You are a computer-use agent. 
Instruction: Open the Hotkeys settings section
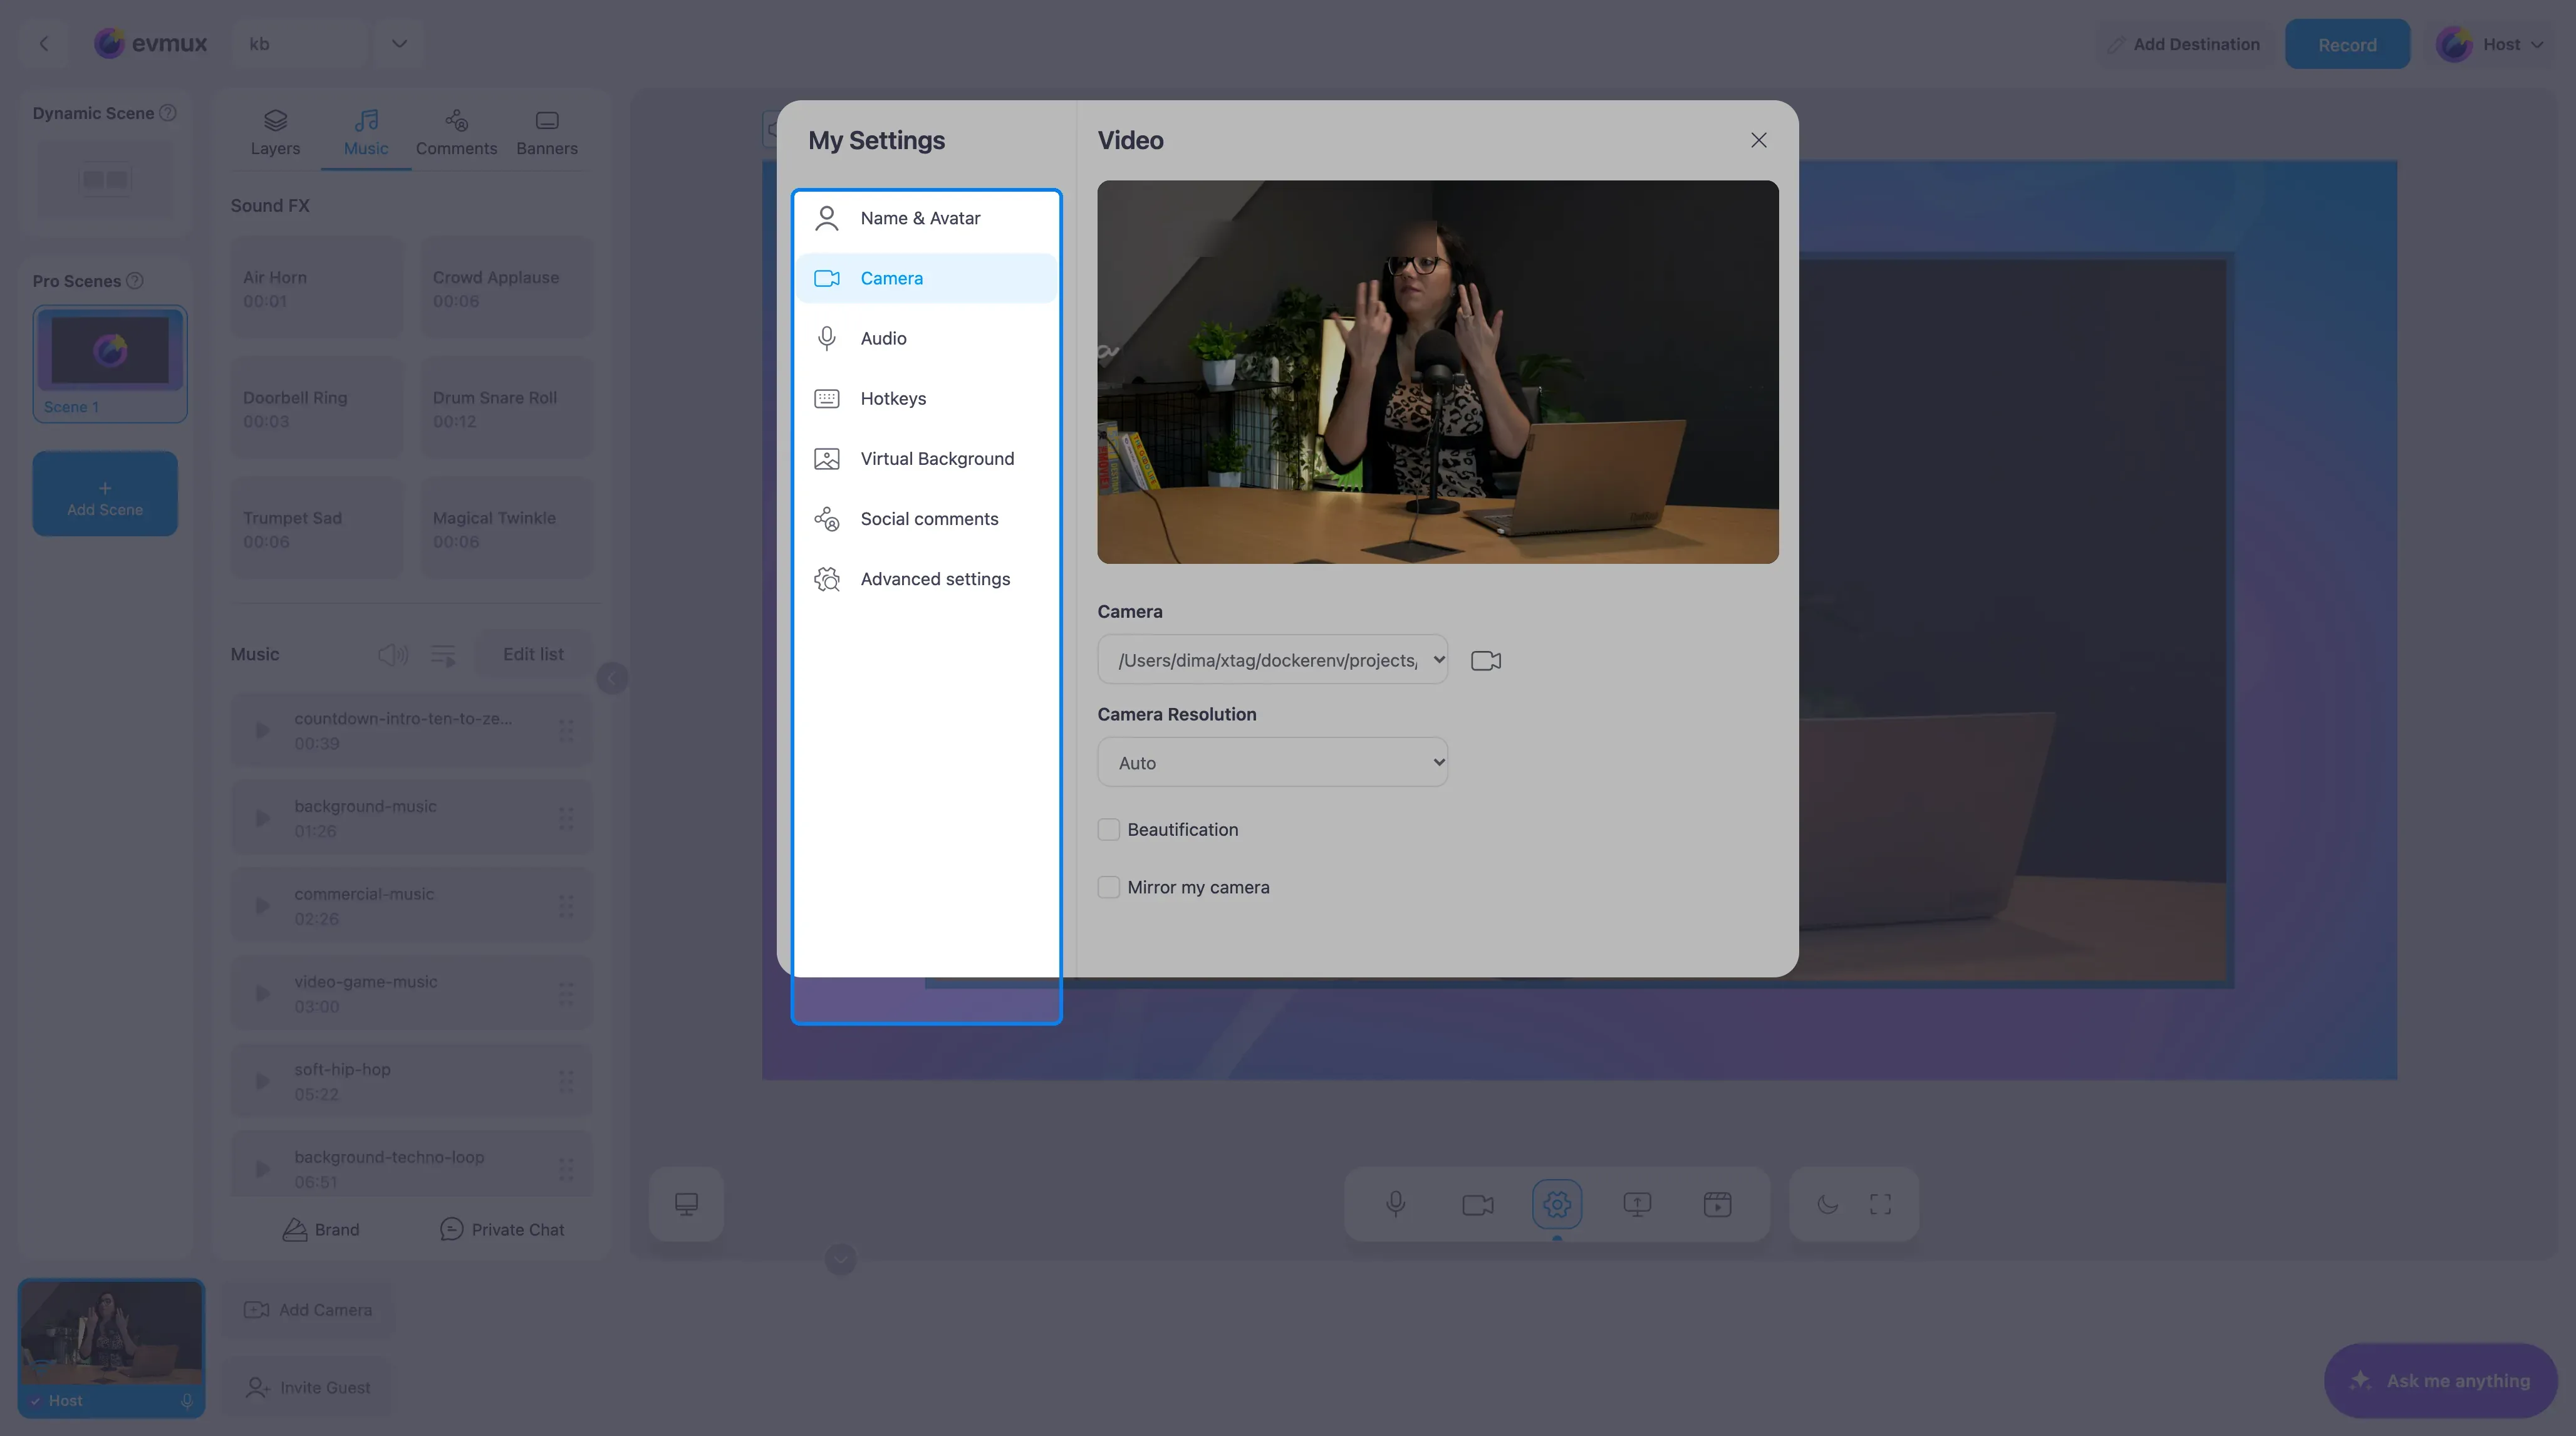click(x=926, y=398)
